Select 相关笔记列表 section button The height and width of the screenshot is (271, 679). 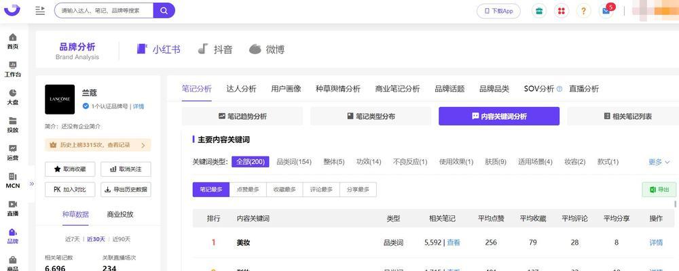pyautogui.click(x=627, y=117)
